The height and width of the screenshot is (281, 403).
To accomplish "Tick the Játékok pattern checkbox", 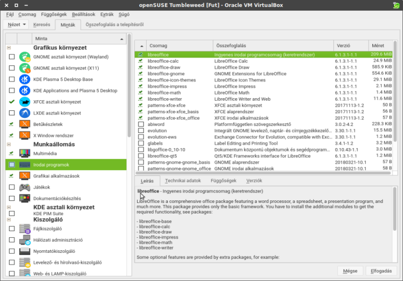I will pos(12,187).
